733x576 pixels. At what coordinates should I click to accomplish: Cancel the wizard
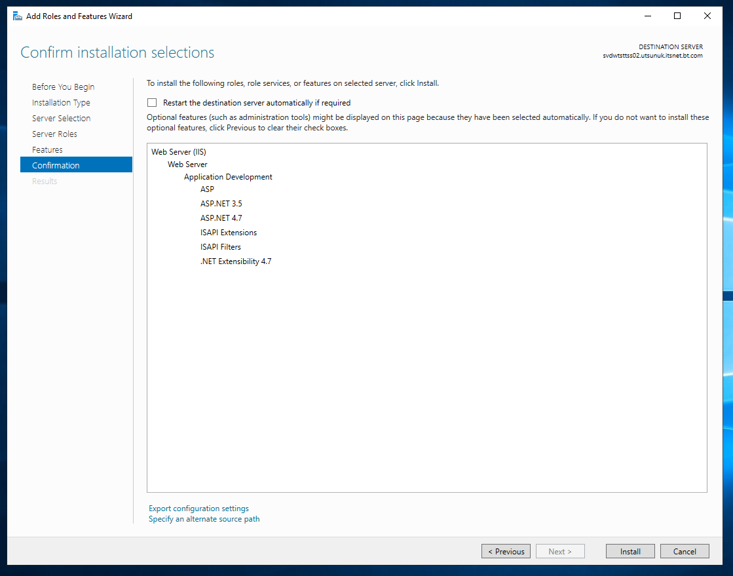coord(685,551)
